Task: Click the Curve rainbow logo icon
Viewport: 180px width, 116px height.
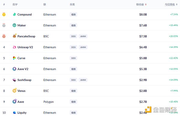Action: (x=14, y=58)
